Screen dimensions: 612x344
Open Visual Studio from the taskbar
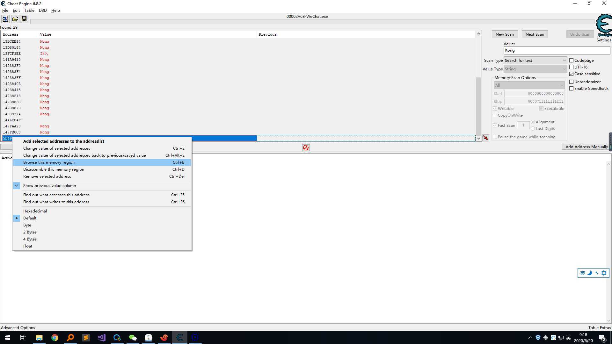(101, 338)
